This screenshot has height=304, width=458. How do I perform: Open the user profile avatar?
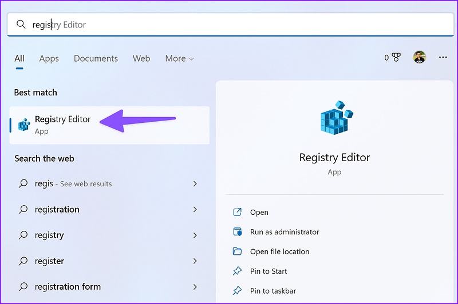click(420, 57)
